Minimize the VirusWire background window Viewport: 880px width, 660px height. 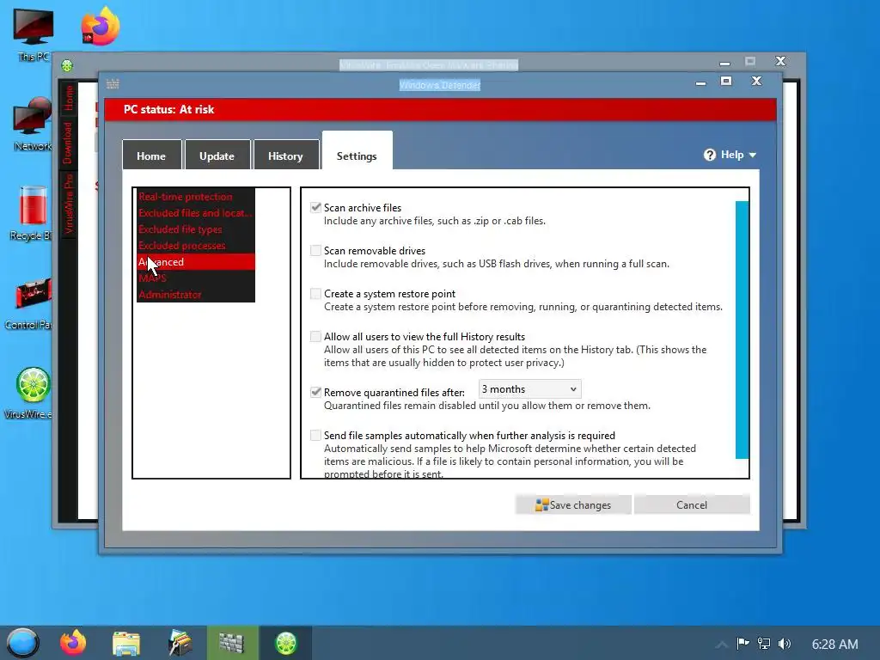pos(724,63)
